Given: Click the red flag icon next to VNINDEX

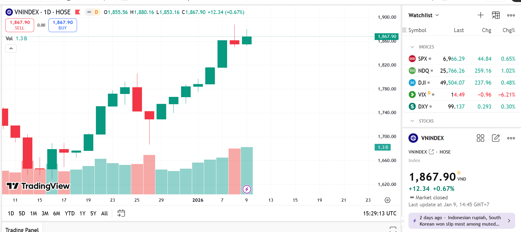Looking at the screenshot, I should (x=77, y=12).
